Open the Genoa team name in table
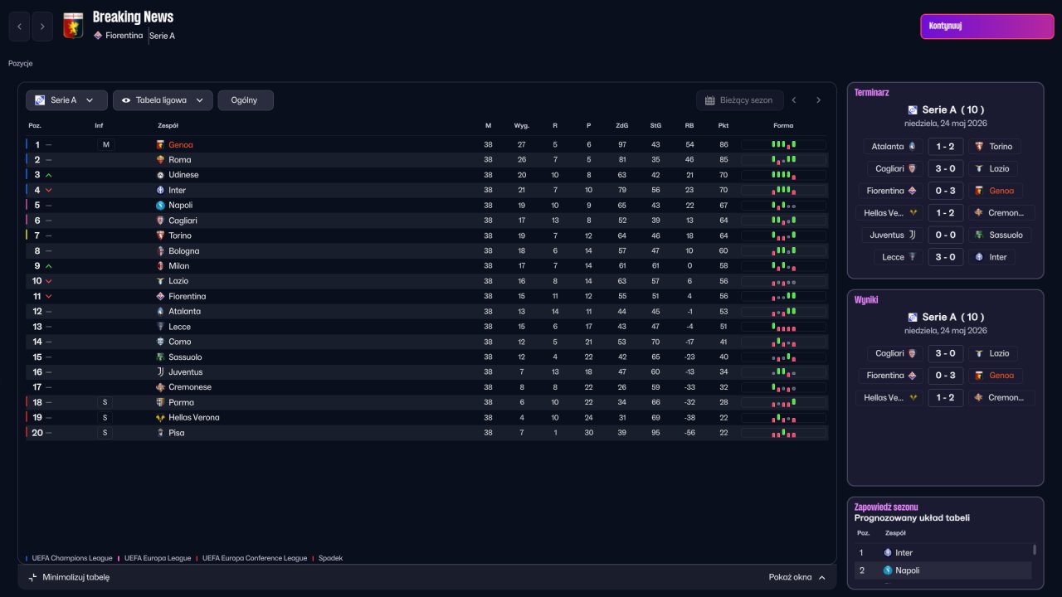 coord(181,145)
